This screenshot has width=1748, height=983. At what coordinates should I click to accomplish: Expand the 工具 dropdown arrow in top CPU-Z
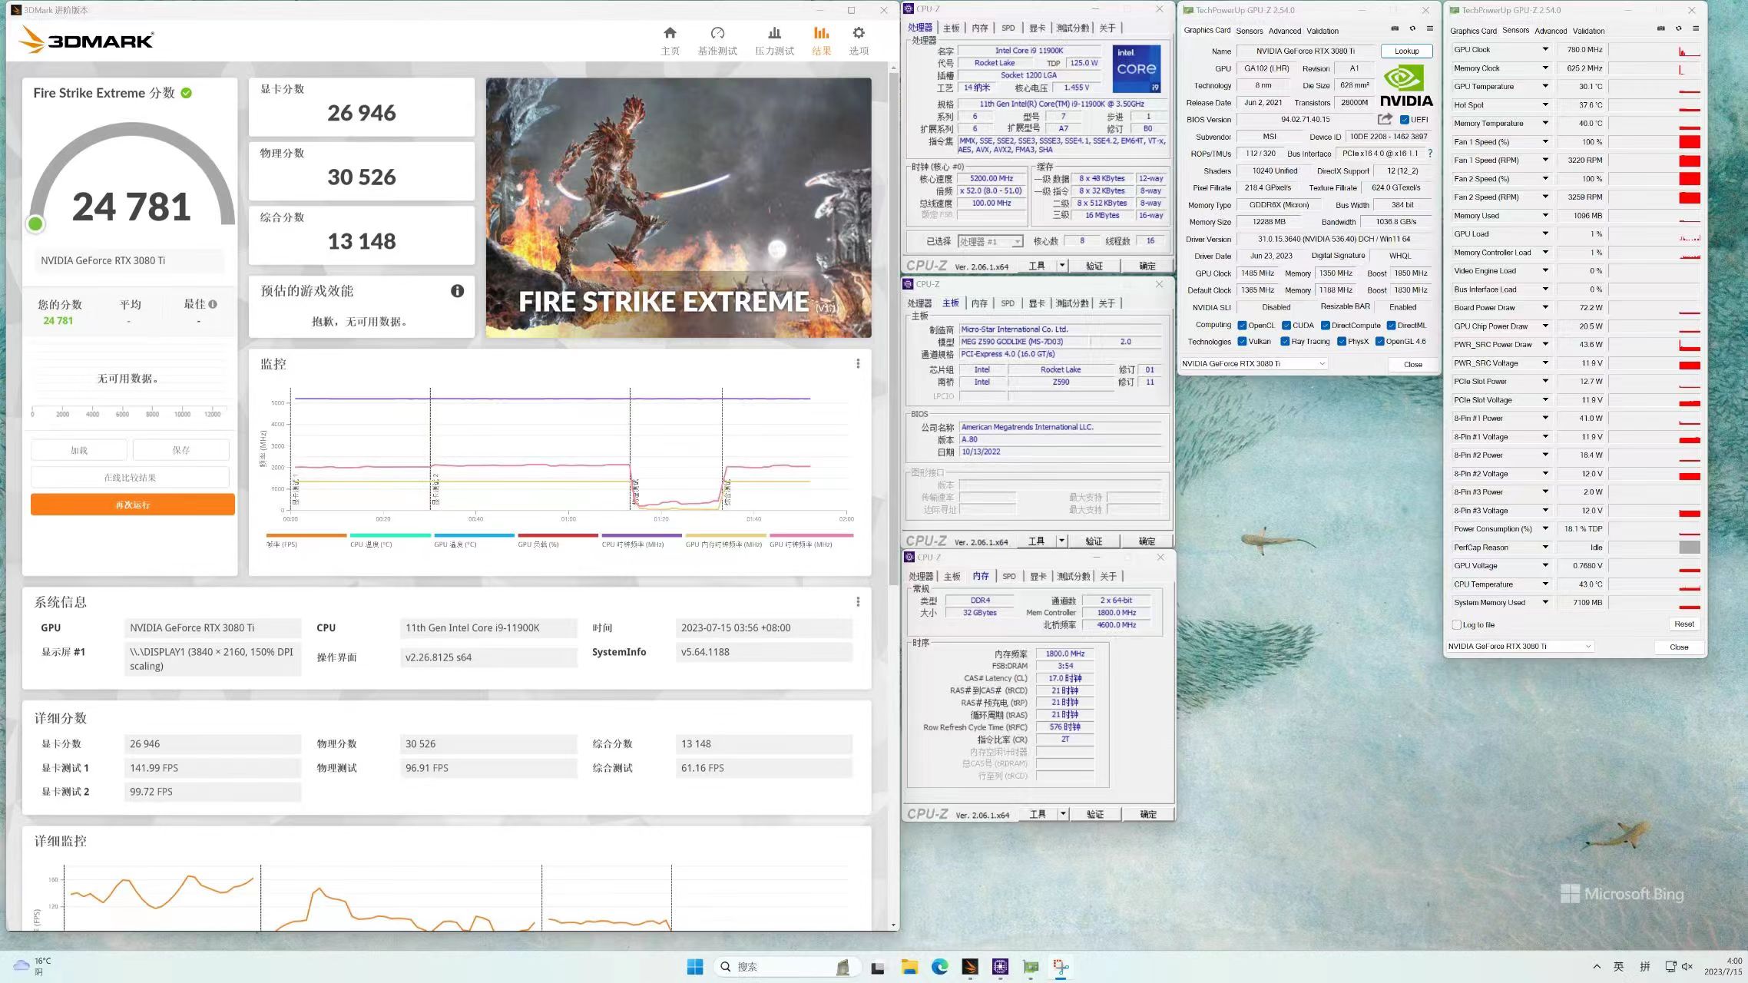[x=1062, y=266]
